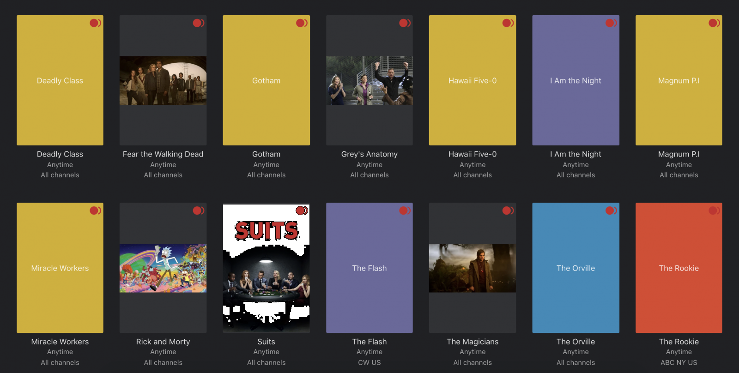739x373 pixels.
Task: Click the Grey's Anatomy title text
Action: tap(369, 154)
